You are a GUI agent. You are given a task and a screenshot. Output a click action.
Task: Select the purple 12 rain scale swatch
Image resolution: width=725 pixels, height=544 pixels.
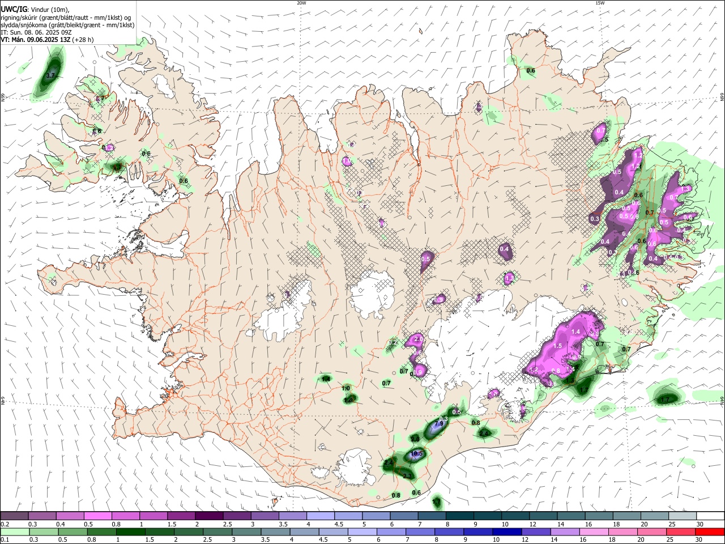(536, 532)
